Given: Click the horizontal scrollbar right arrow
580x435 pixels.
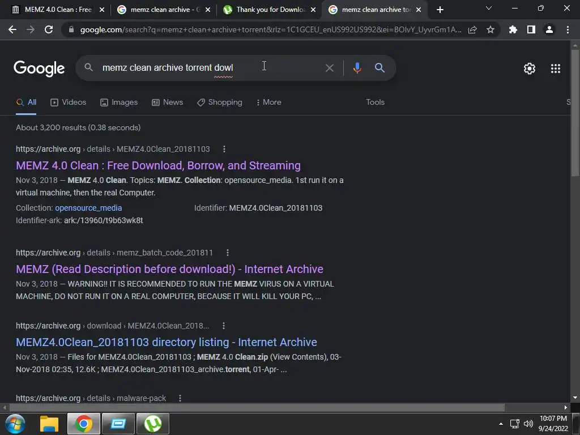Looking at the screenshot, I should [x=566, y=408].
